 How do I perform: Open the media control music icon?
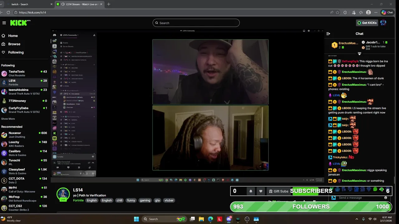(353, 12)
